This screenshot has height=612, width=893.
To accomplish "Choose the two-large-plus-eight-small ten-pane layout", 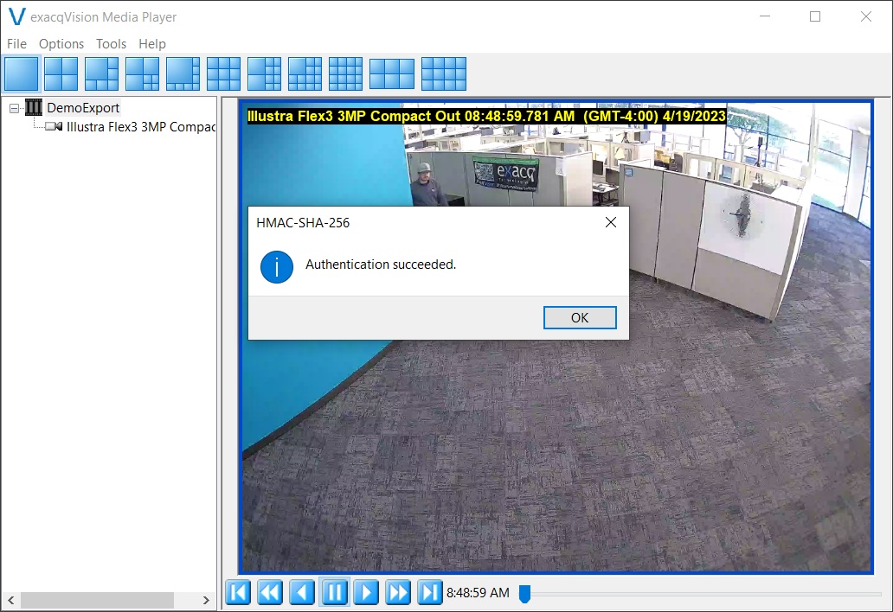I will [x=264, y=74].
